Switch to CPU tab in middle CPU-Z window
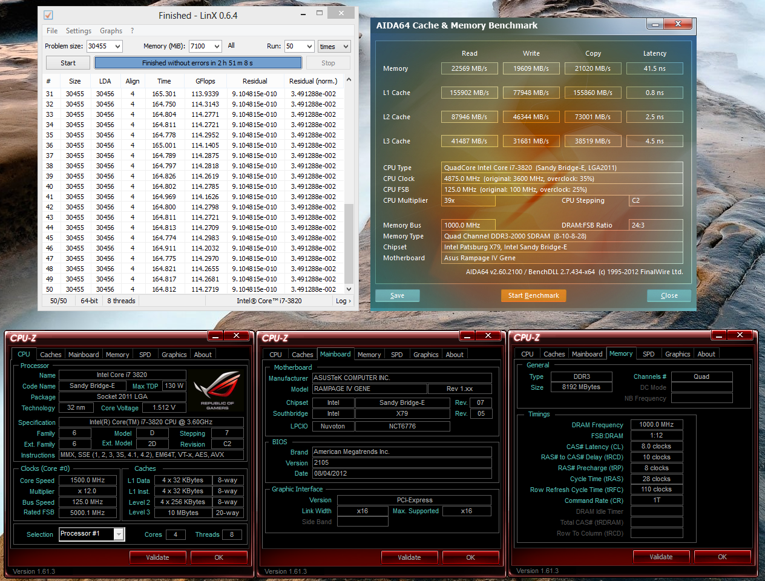Viewport: 765px width, 581px height. point(275,355)
